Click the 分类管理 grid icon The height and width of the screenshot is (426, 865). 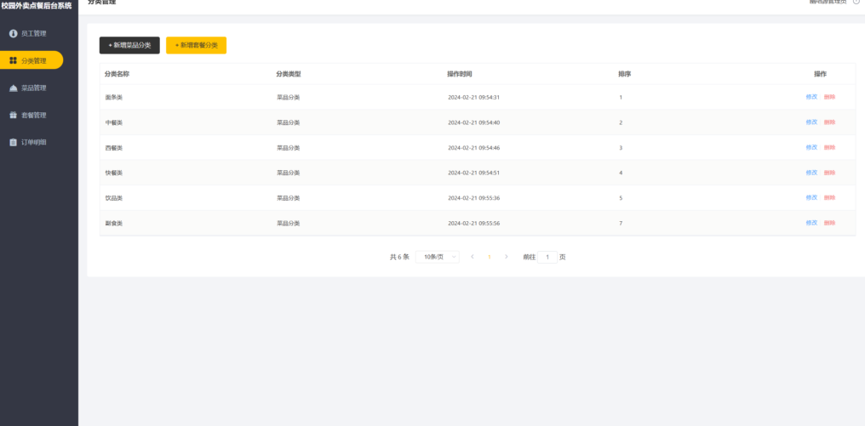[13, 60]
